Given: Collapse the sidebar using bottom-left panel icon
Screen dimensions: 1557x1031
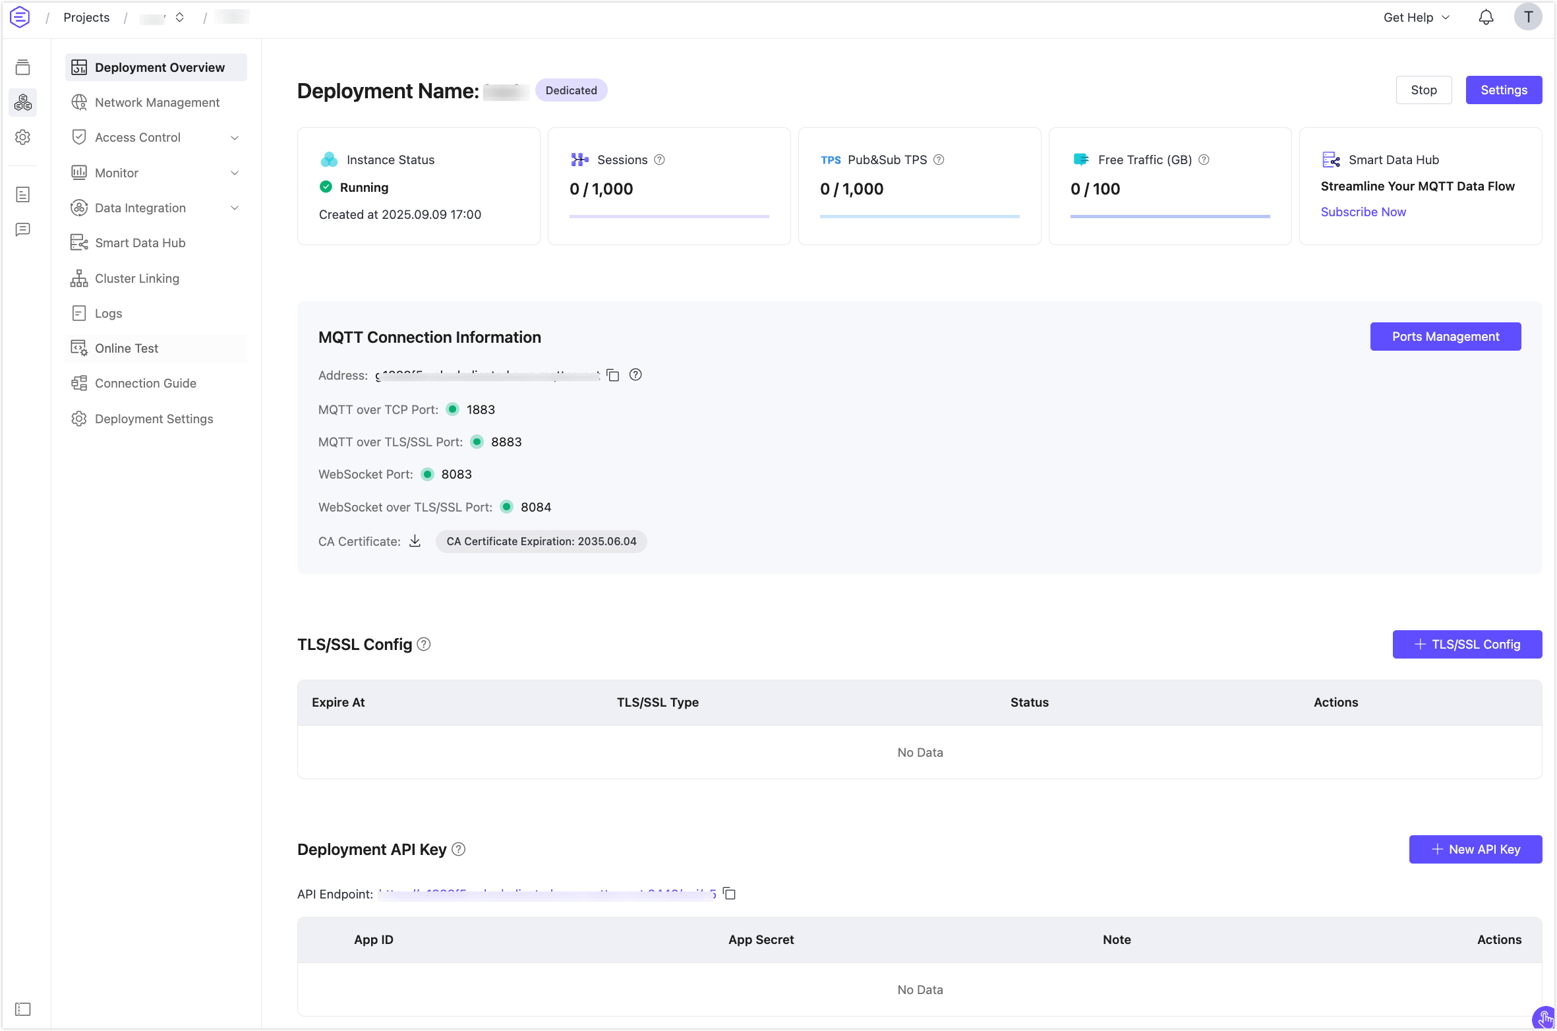Looking at the screenshot, I should point(23,1009).
